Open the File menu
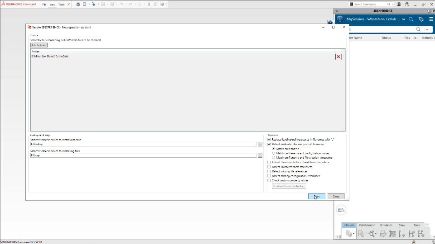 44,5
